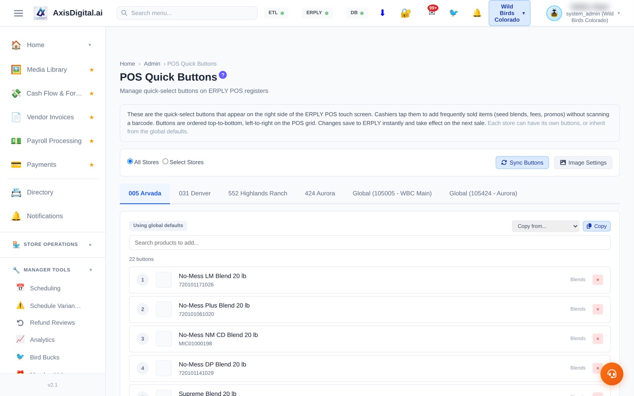
Task: Switch to the 005 Arvada tab
Action: click(145, 194)
